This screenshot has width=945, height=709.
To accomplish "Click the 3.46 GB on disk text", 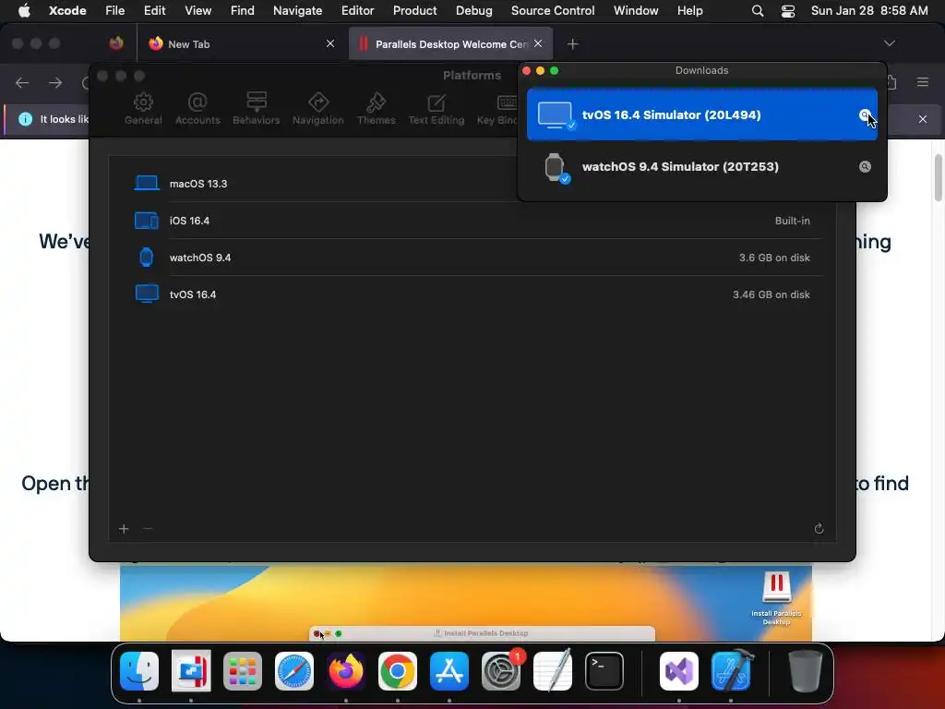I will pyautogui.click(x=772, y=294).
